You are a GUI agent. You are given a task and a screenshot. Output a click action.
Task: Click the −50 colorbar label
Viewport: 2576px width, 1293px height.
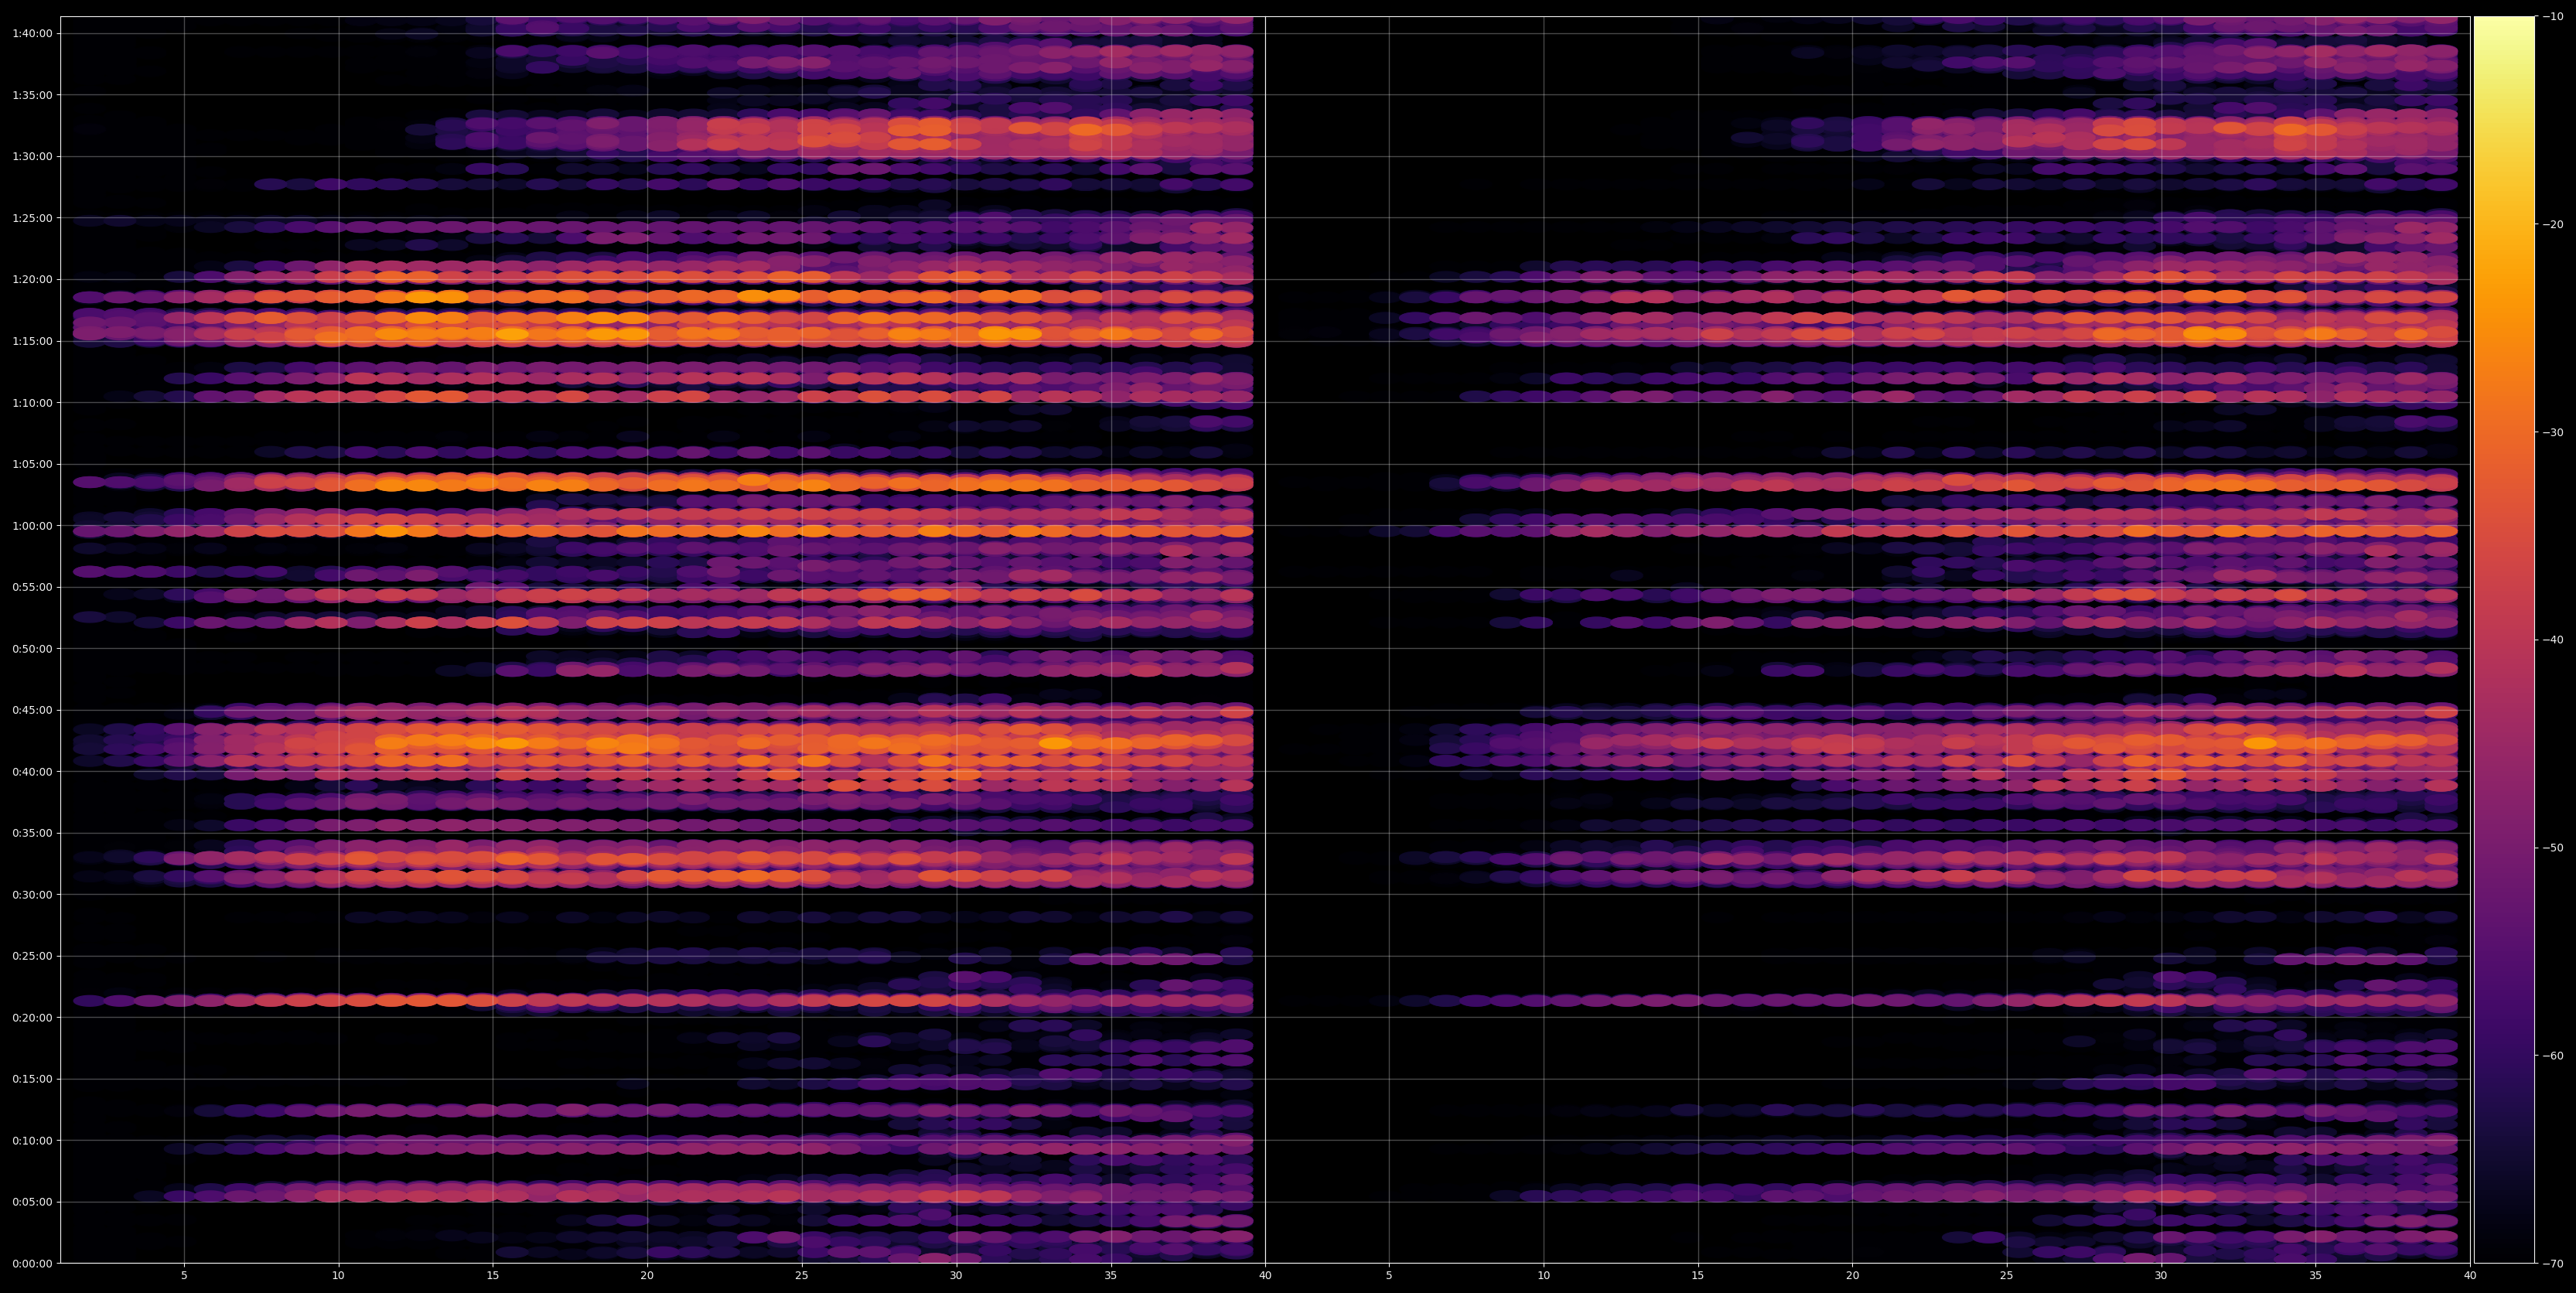click(x=2553, y=848)
